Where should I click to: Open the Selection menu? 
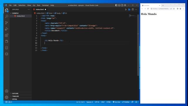(22, 5)
